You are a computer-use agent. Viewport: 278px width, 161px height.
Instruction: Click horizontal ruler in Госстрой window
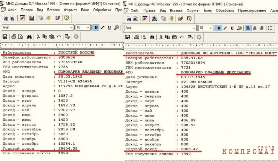click(62, 45)
